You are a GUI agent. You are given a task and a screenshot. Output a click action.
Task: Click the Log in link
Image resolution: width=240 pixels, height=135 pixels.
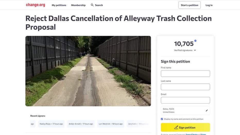click(x=209, y=5)
